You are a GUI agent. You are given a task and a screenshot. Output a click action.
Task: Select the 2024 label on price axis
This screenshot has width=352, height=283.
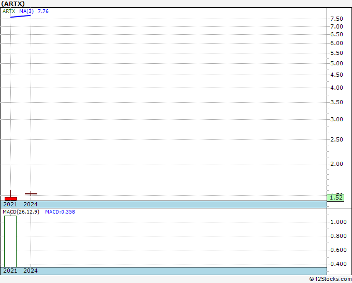tap(31, 204)
